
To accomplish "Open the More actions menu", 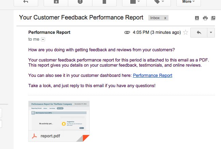I will click(189, 2).
